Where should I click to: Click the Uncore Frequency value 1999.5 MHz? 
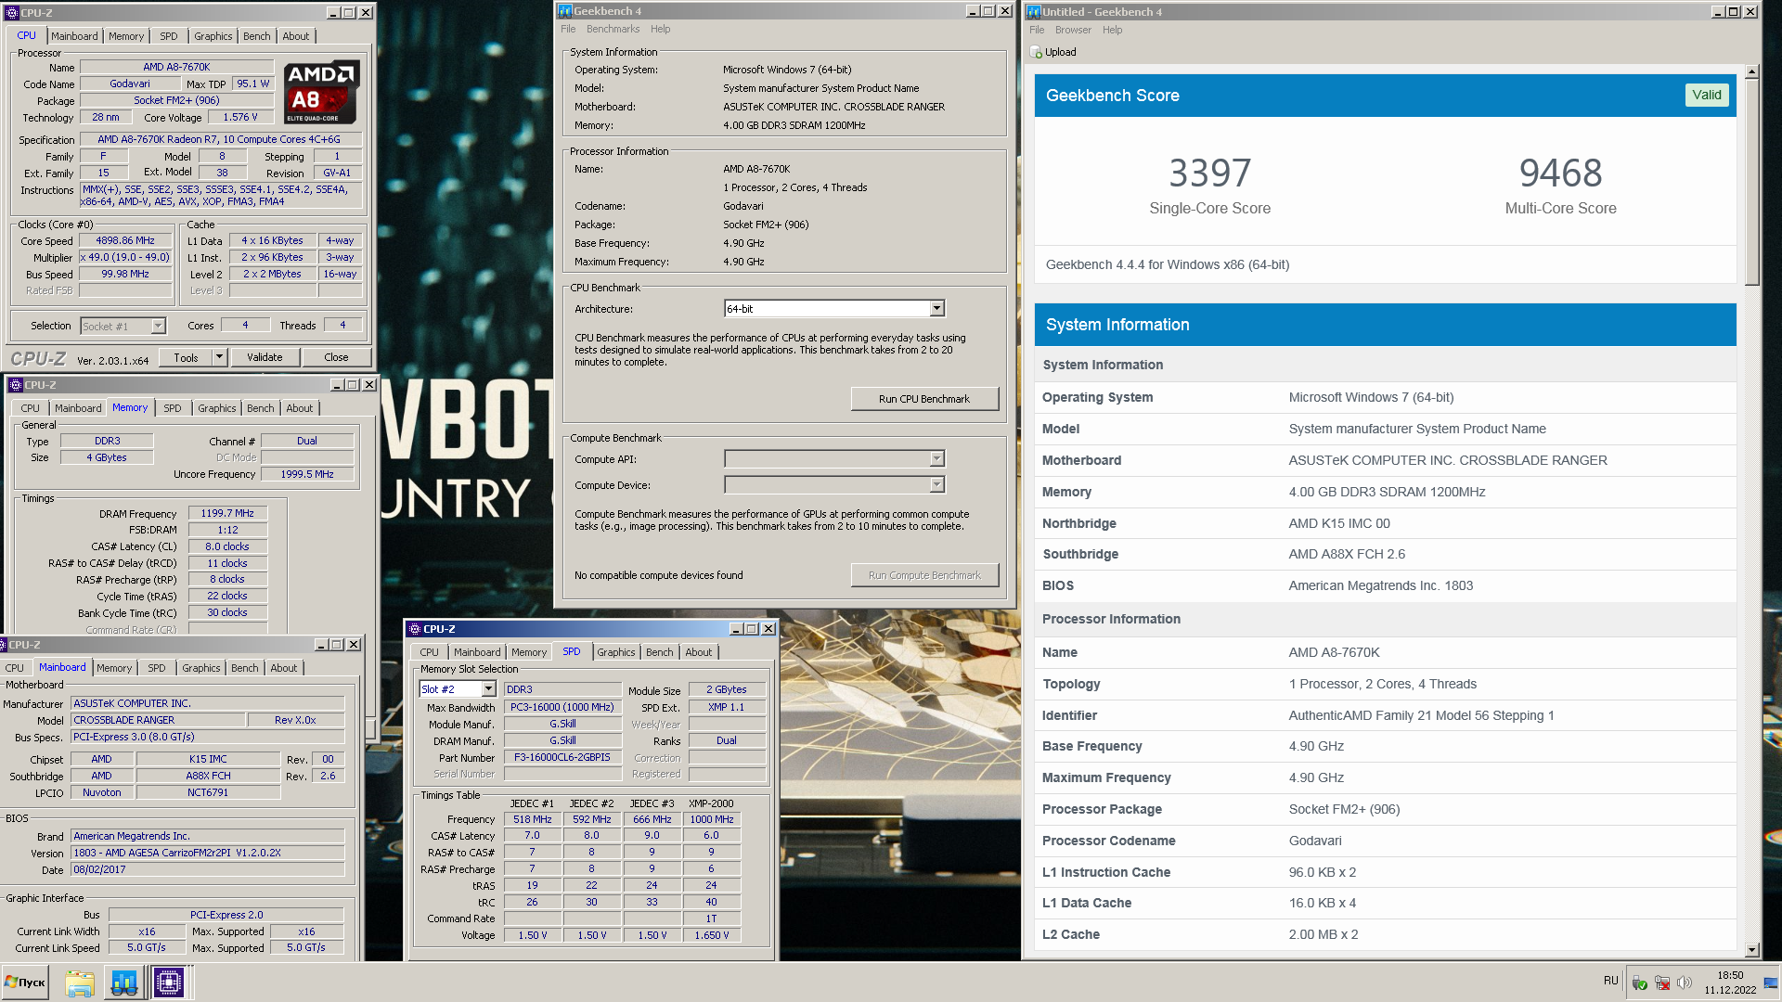(x=307, y=474)
